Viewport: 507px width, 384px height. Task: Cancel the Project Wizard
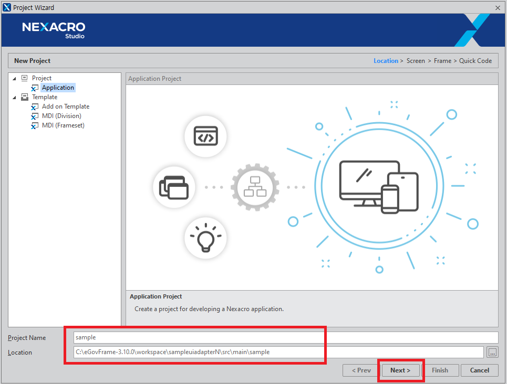pyautogui.click(x=479, y=370)
